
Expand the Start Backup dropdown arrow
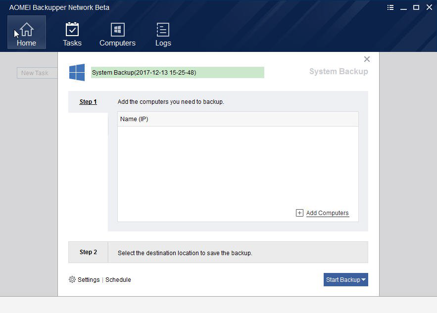pos(364,279)
